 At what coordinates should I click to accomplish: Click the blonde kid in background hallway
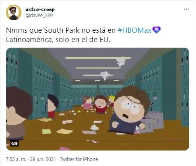111,100
